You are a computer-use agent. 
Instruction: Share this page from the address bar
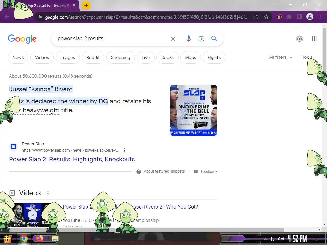point(256,17)
